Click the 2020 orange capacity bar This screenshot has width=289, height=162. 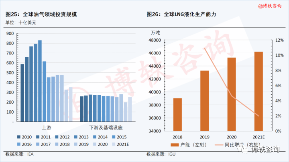[x=232, y=94]
